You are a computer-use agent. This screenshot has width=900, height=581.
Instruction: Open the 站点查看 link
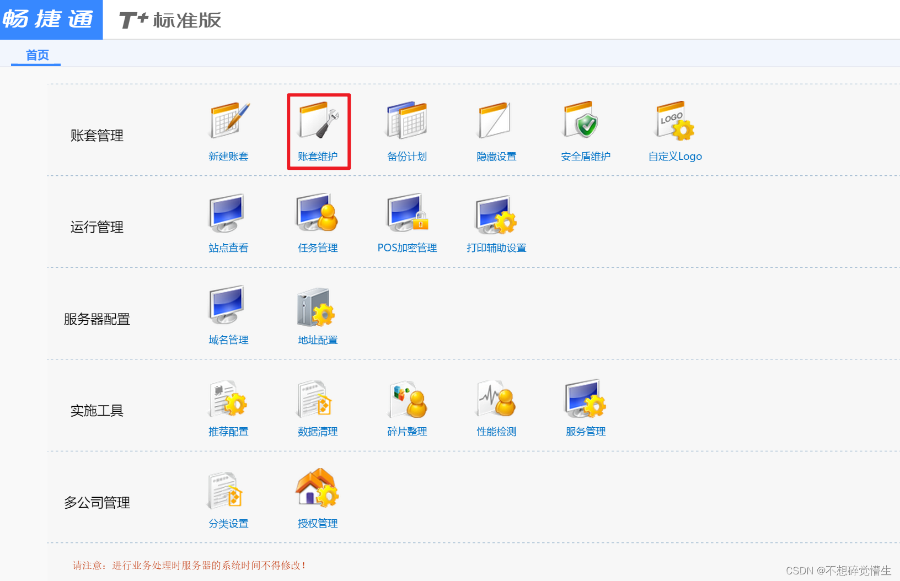point(228,248)
